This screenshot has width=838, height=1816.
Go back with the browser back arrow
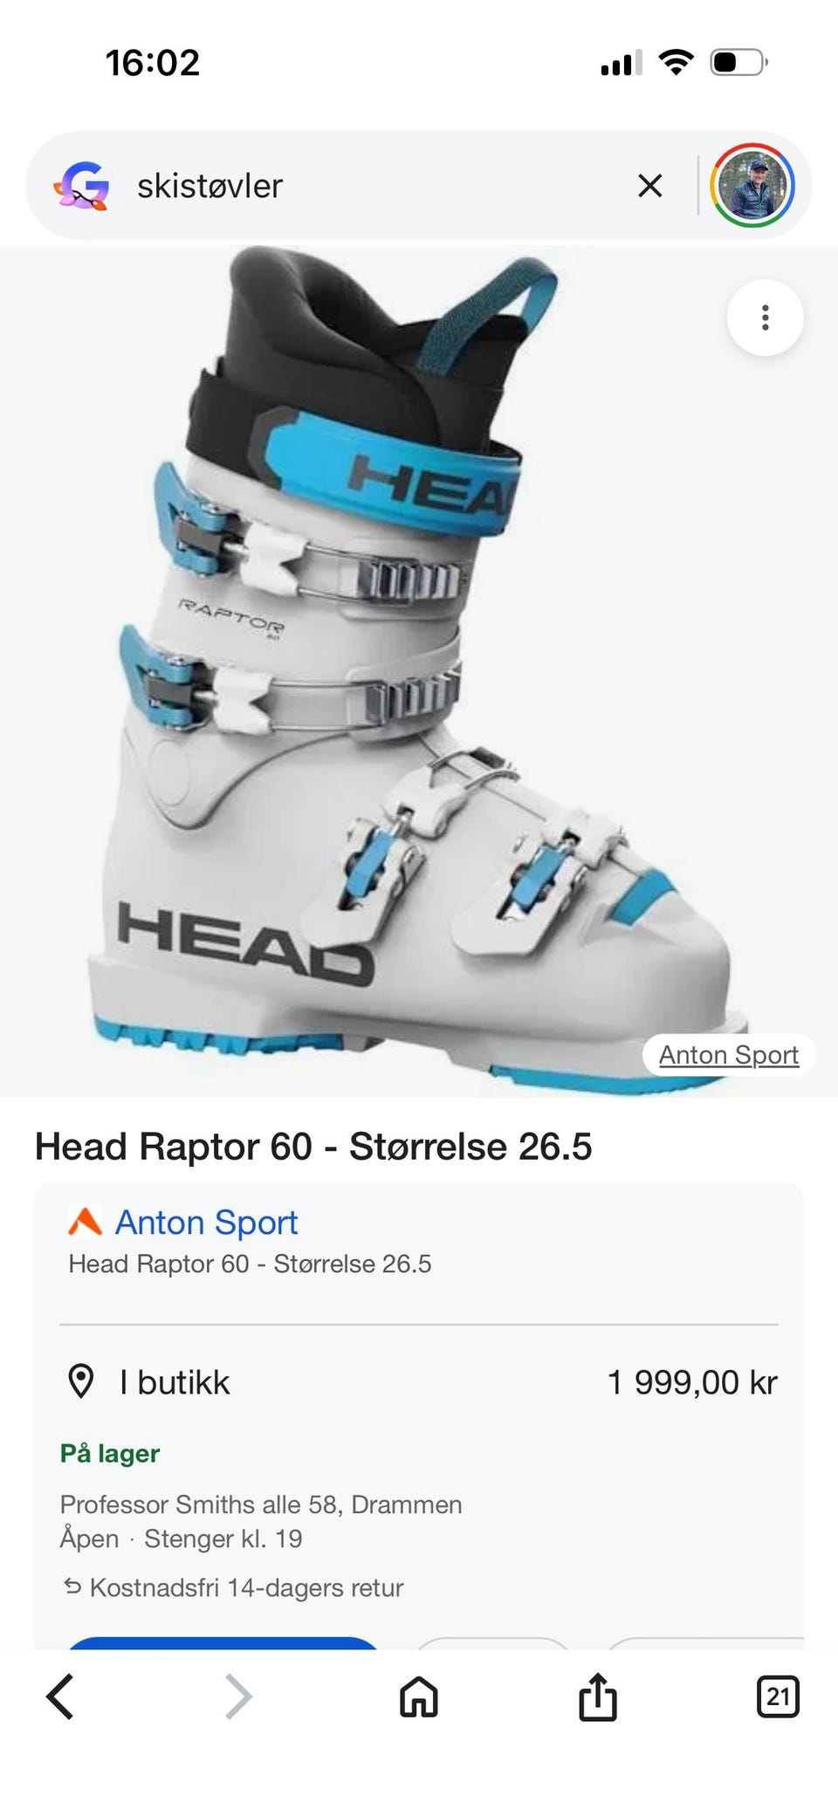[x=60, y=1696]
